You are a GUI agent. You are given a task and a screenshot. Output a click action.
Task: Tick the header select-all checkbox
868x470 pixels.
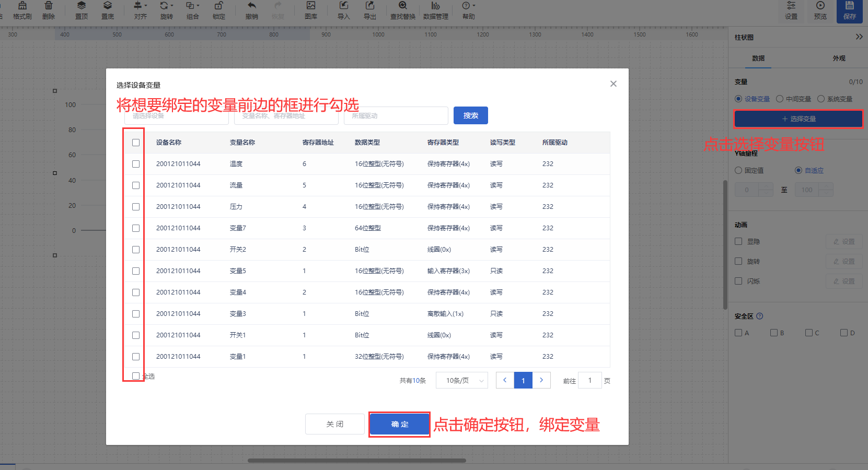[x=136, y=143]
